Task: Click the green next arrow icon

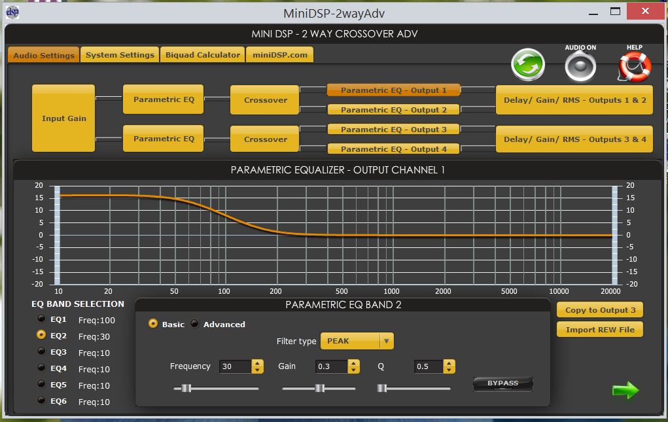Action: [625, 390]
